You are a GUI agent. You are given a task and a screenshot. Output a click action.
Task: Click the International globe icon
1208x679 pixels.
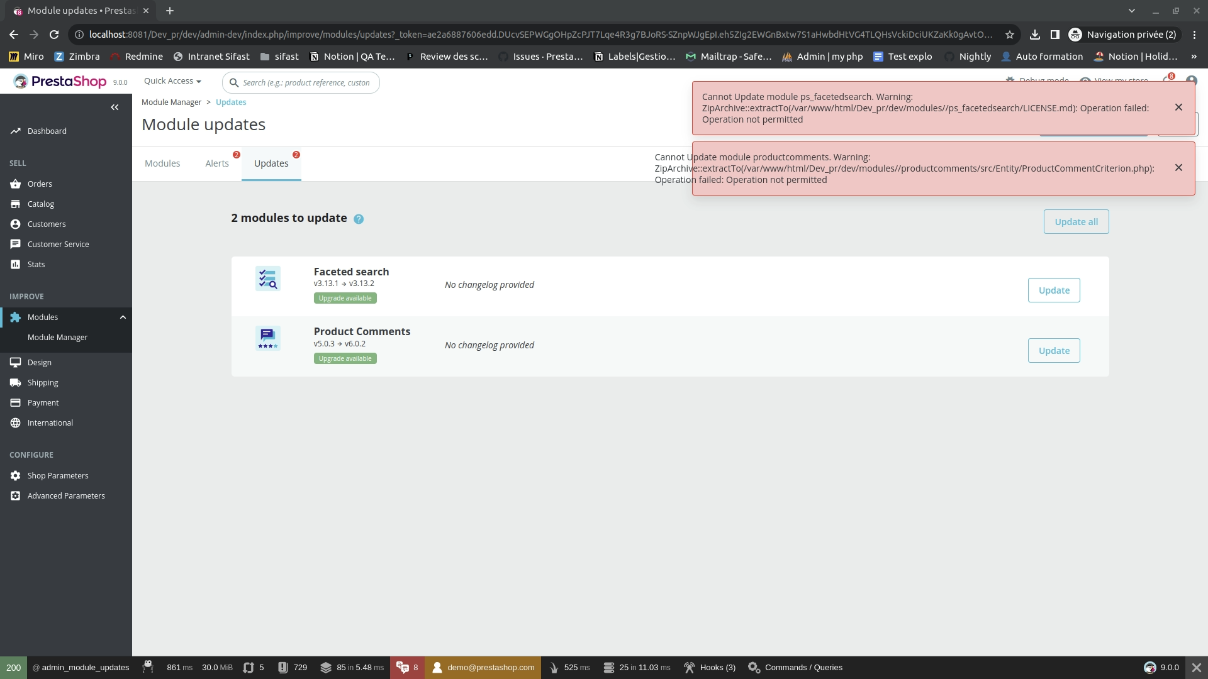click(15, 422)
